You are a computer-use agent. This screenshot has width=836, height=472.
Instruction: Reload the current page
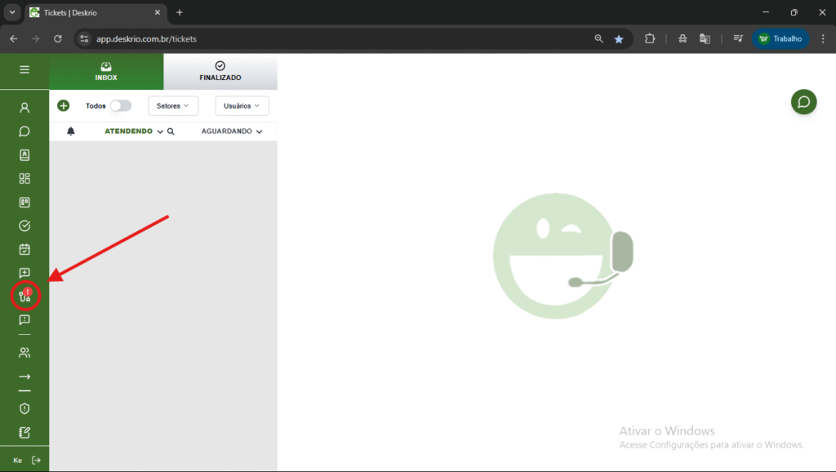58,38
